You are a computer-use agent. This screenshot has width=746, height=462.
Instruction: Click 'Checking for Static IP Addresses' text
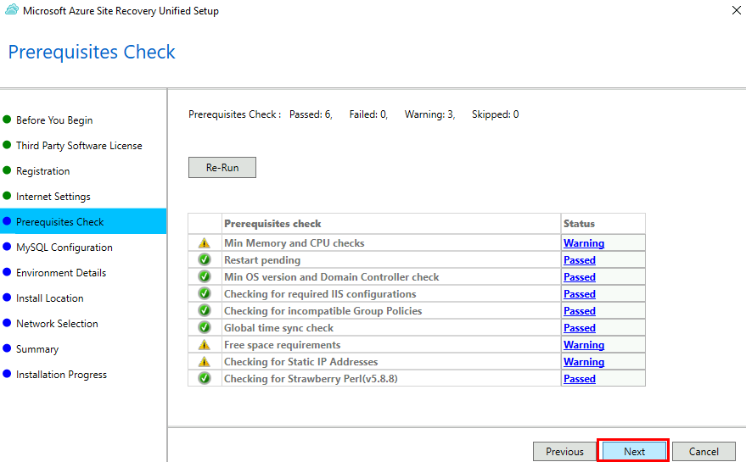(300, 362)
